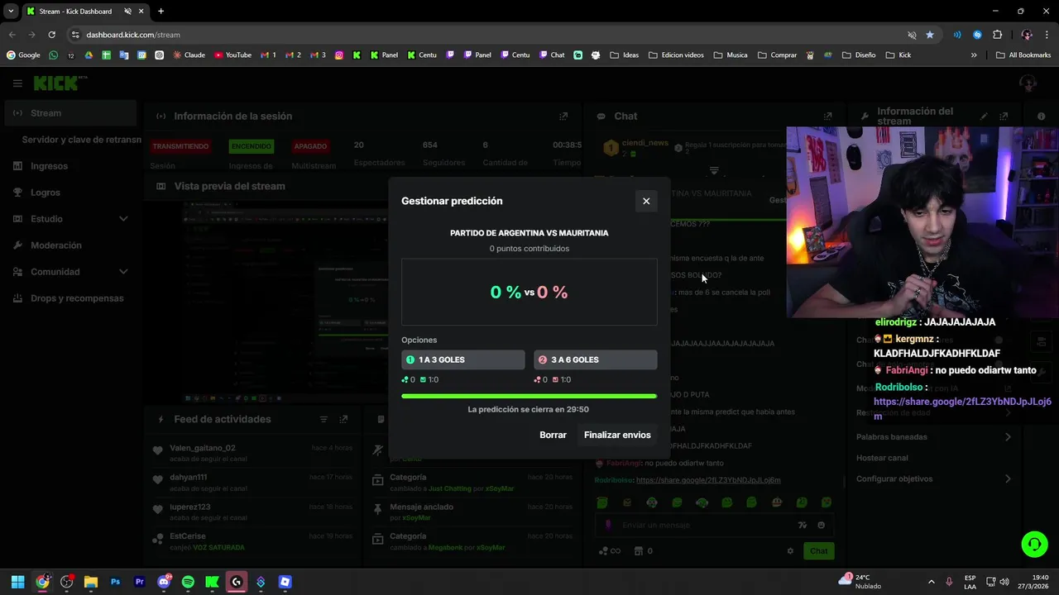Open Discord from the taskbar
The image size is (1059, 595).
click(164, 582)
